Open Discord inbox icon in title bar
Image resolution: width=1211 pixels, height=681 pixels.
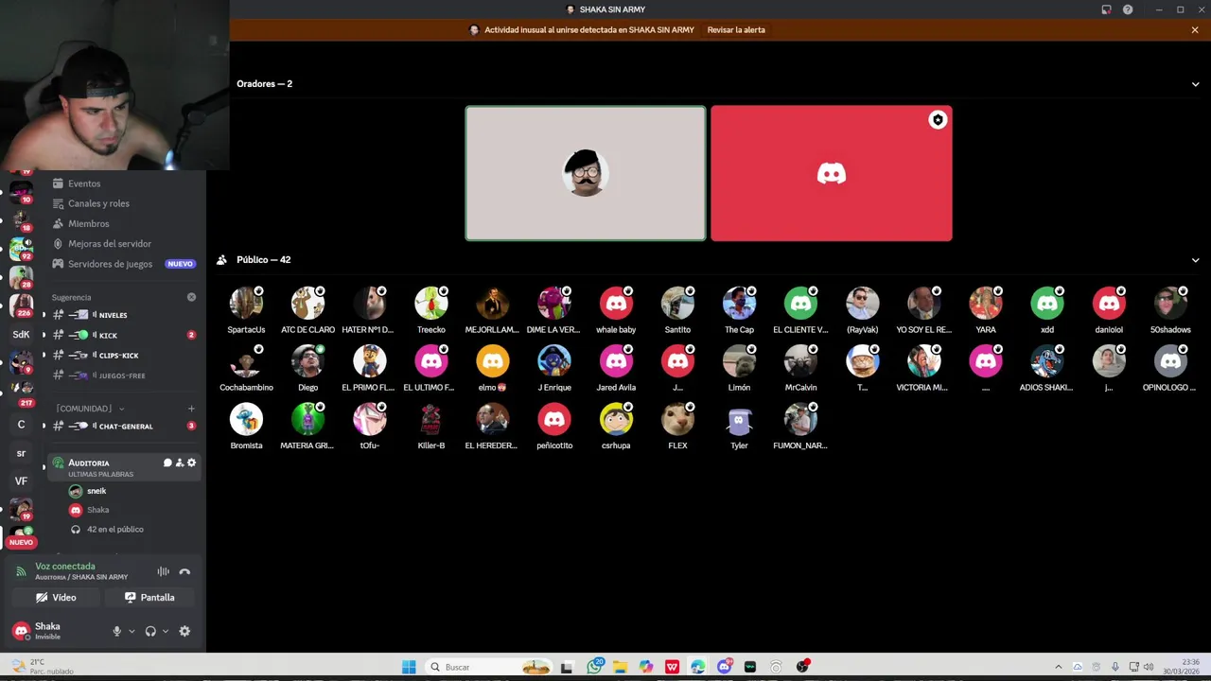[x=1106, y=9]
